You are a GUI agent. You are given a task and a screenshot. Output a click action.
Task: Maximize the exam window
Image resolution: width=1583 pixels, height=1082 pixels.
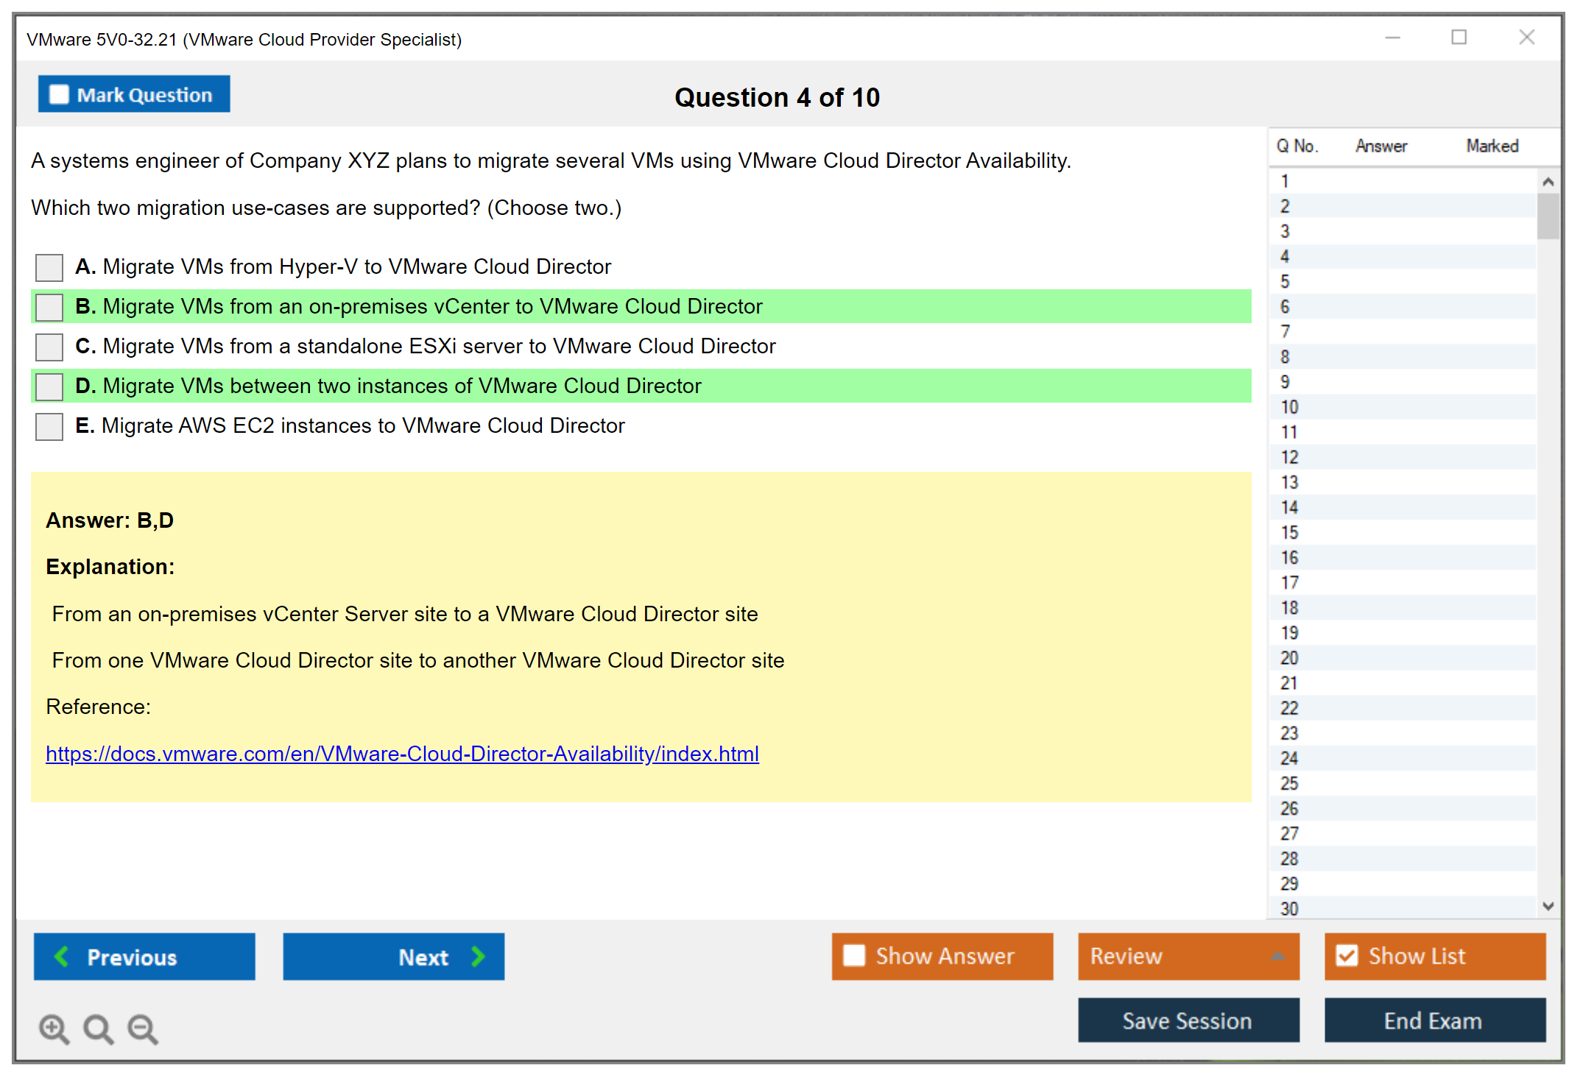click(x=1459, y=38)
